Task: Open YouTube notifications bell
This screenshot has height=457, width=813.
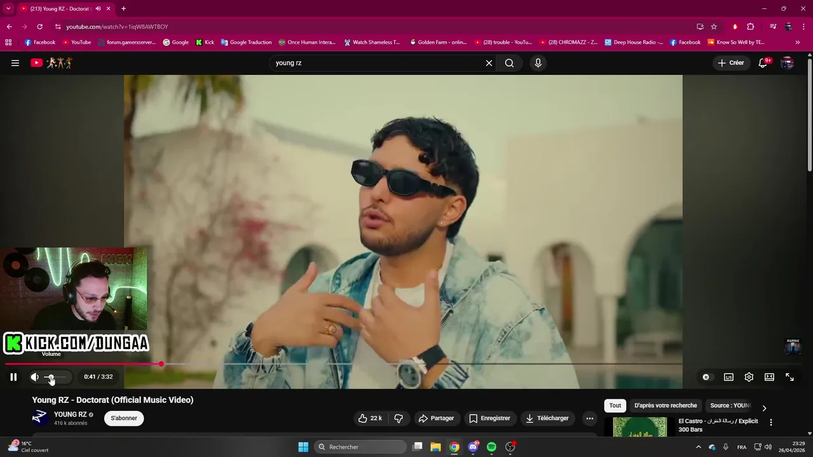Action: point(763,63)
